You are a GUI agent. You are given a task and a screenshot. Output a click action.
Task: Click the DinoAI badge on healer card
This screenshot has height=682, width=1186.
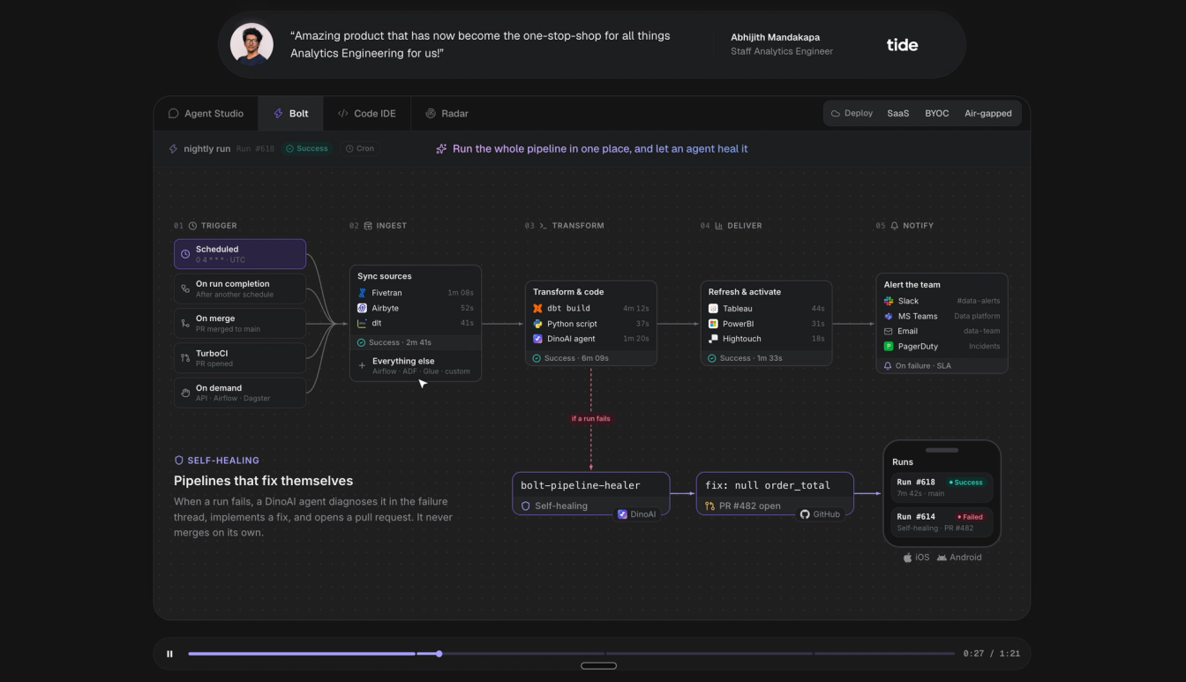pyautogui.click(x=636, y=514)
